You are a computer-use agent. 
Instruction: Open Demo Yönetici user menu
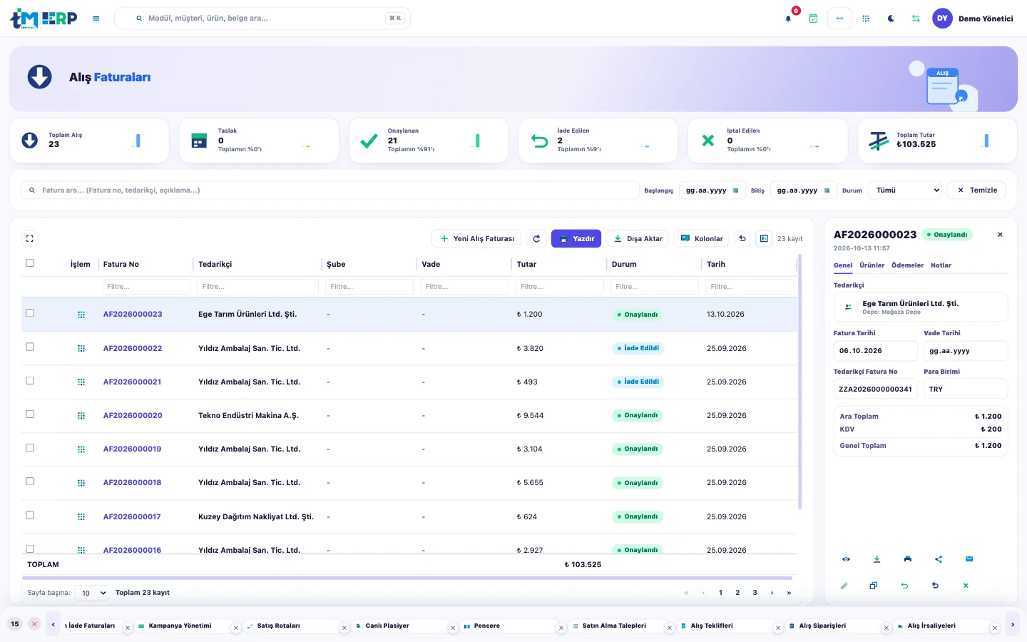click(973, 19)
